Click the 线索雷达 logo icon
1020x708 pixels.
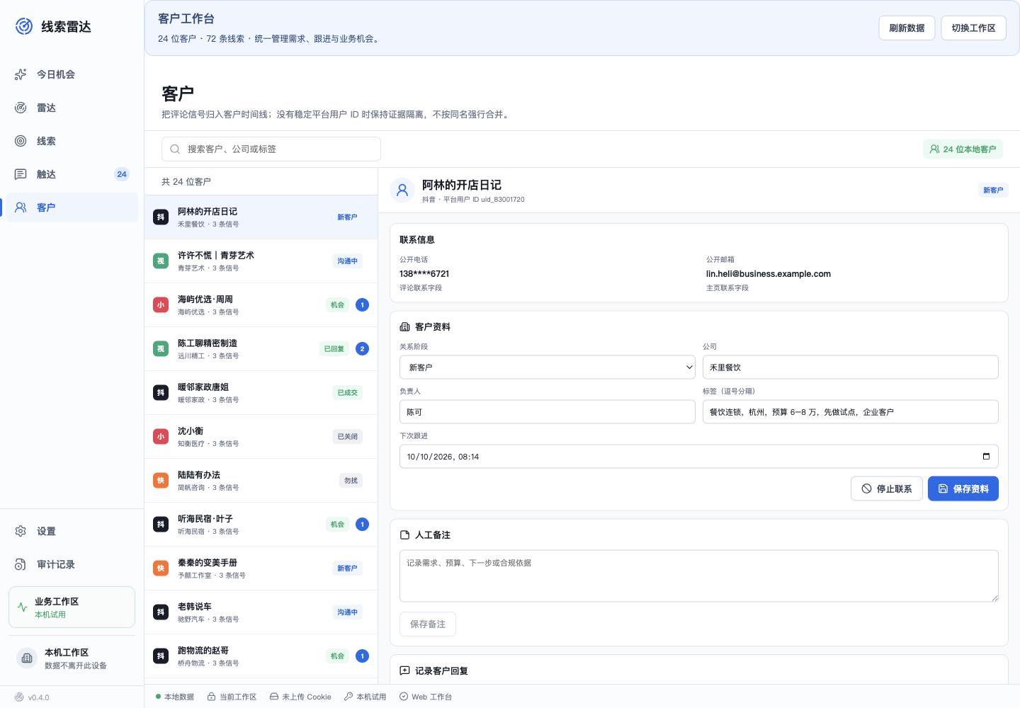[24, 26]
